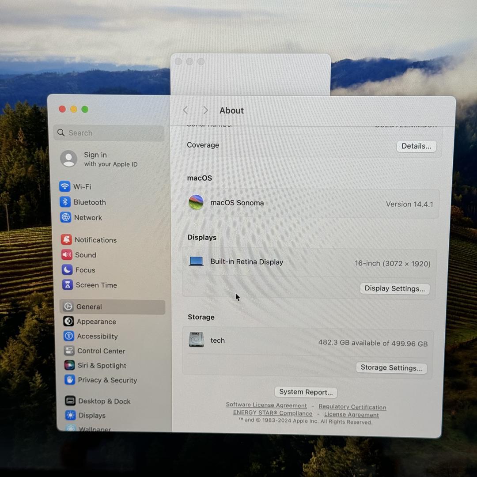Click the Built-in Retina Display text
This screenshot has width=477, height=477.
pyautogui.click(x=247, y=261)
